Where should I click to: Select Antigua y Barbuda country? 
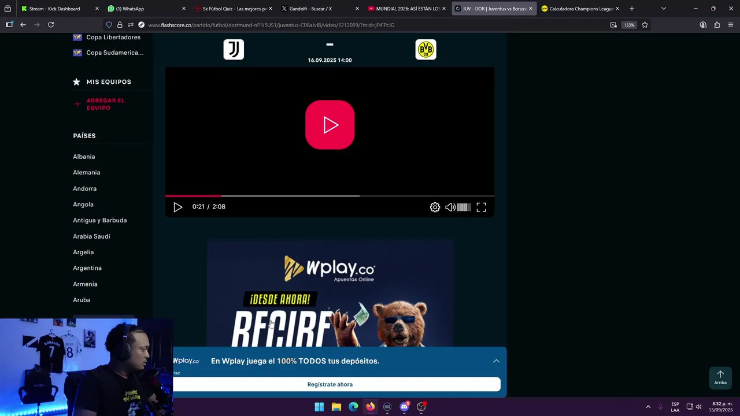point(100,220)
